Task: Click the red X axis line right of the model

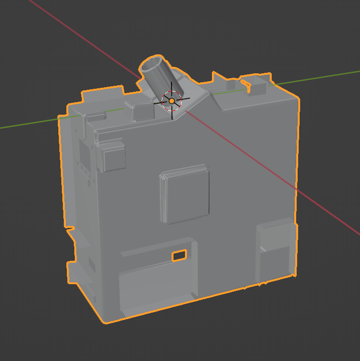Action: (x=329, y=212)
